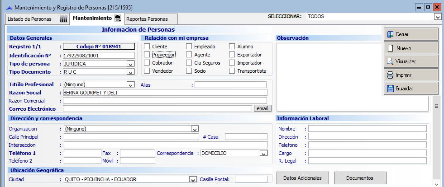The image size is (444, 187).
Task: Expand the Tipo de persona dropdown
Action: [x=130, y=64]
